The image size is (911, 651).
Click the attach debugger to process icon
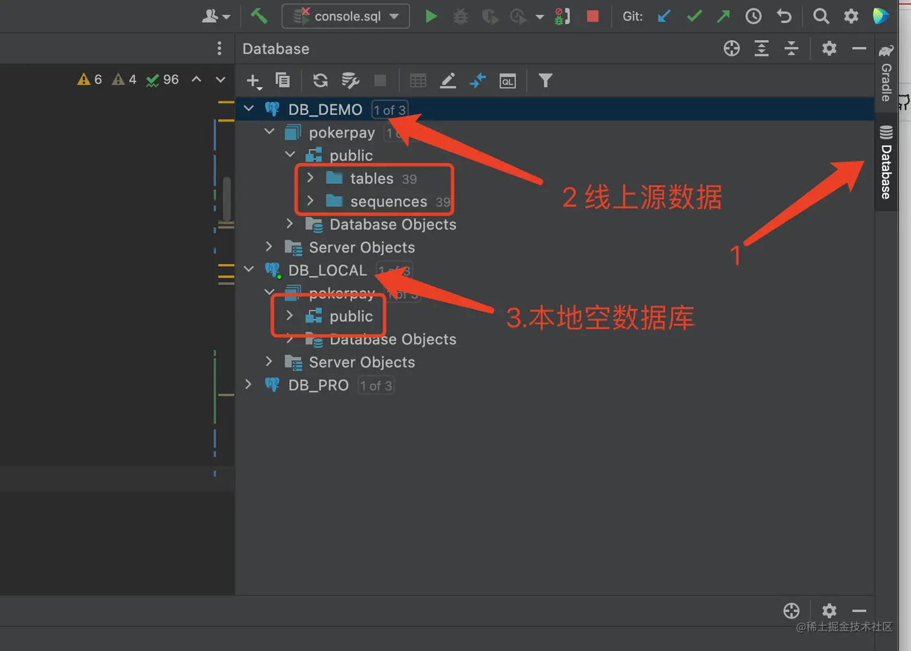(562, 16)
